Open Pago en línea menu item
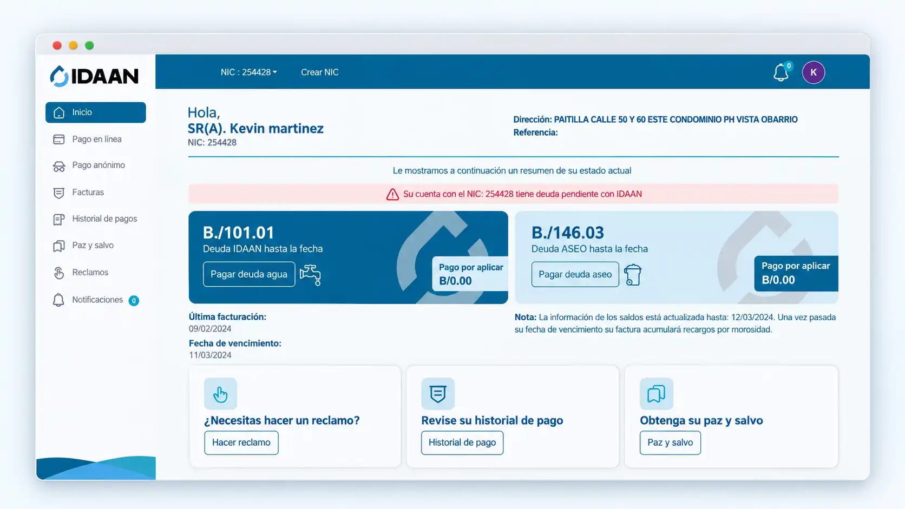This screenshot has width=905, height=509. tap(96, 140)
